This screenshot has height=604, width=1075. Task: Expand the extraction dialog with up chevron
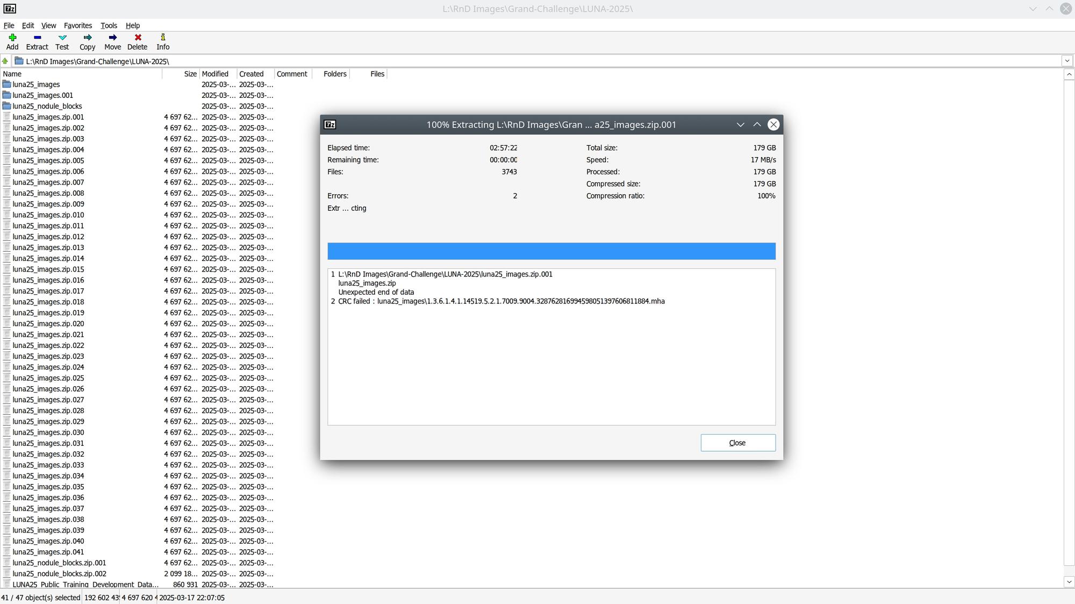pyautogui.click(x=757, y=125)
